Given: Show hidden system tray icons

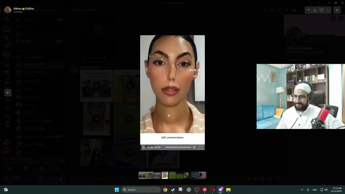Looking at the screenshot, I should coord(302,190).
